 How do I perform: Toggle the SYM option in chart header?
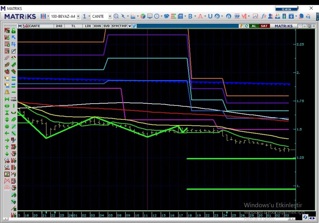(115, 26)
